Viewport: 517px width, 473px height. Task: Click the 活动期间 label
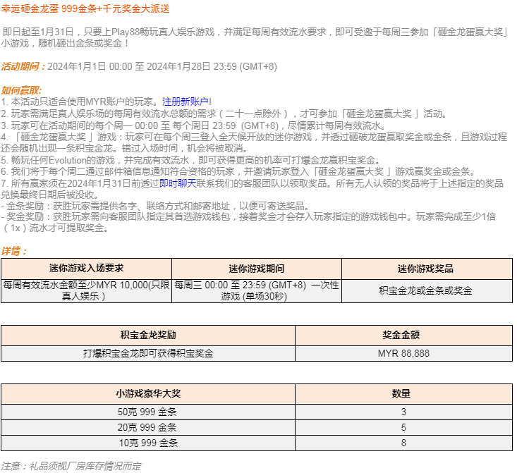[x=23, y=66]
